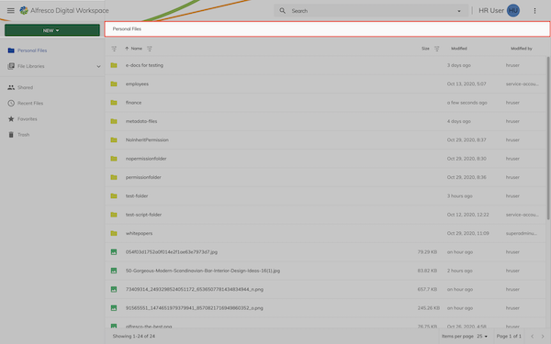Click the Personal Files folder icon in sidebar

pyautogui.click(x=11, y=50)
